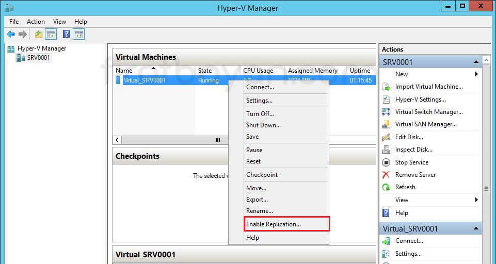Click Virtual Switch Manager... action link
Viewport: 496px width, 264px height.
[429, 112]
